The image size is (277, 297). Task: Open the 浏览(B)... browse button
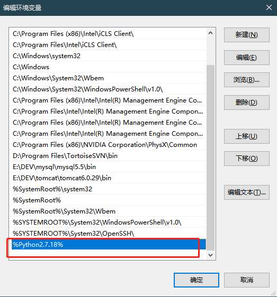point(247,80)
